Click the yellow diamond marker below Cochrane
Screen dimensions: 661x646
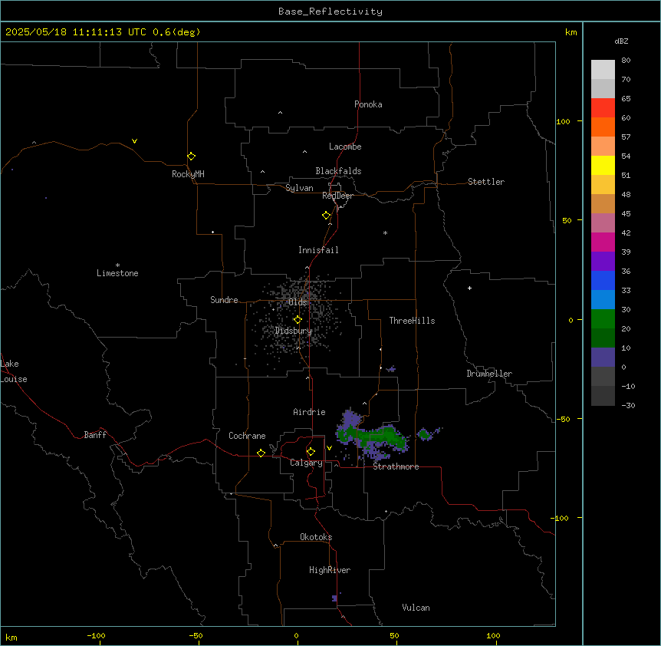pyautogui.click(x=261, y=453)
